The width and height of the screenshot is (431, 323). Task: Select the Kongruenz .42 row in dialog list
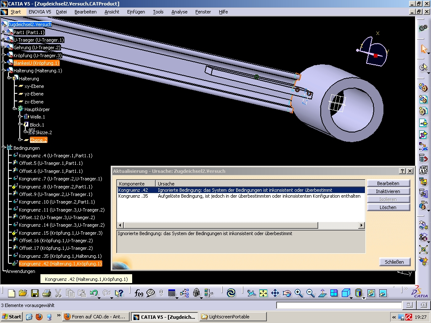[x=241, y=190]
